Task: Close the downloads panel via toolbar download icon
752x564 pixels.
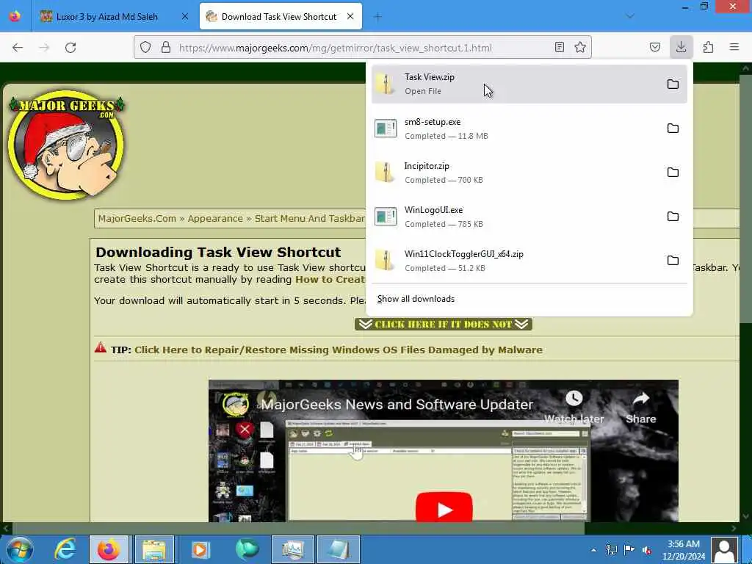Action: [681, 47]
